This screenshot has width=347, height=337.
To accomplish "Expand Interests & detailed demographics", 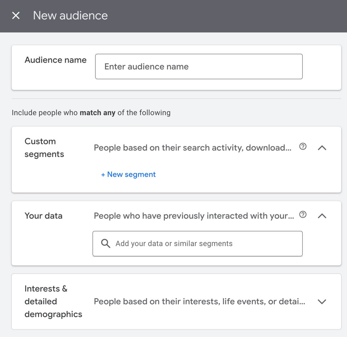I will (322, 301).
